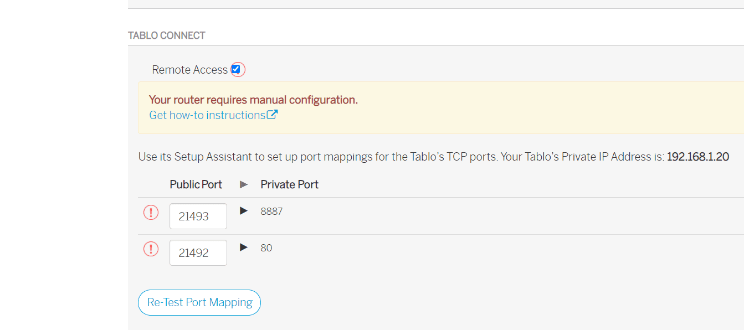Click the arrow icon between port column headers
Viewport: 744px width, 330px height.
tap(244, 184)
